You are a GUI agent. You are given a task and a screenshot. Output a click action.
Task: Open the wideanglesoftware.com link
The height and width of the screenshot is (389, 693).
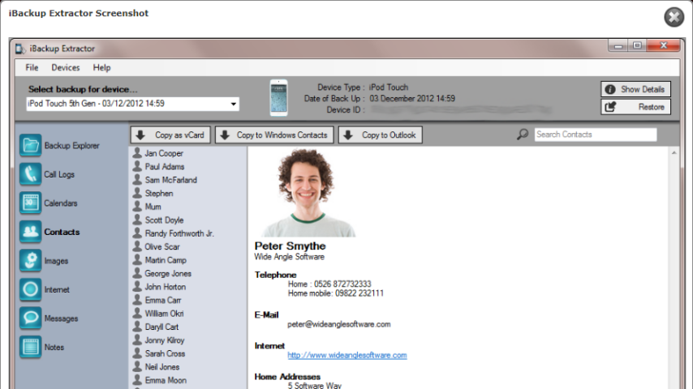coord(347,355)
